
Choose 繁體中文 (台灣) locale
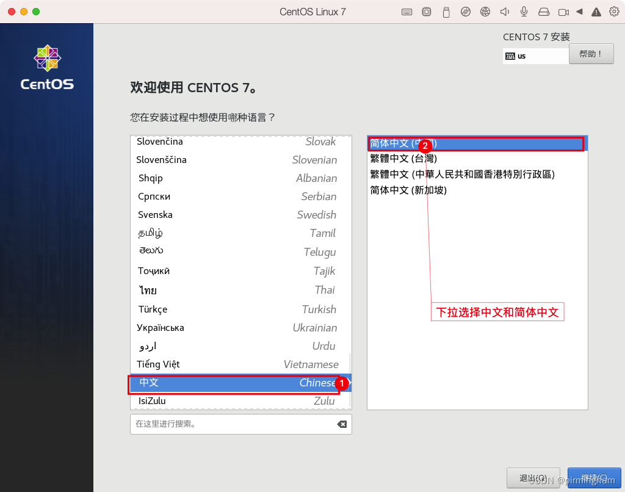pyautogui.click(x=477, y=159)
